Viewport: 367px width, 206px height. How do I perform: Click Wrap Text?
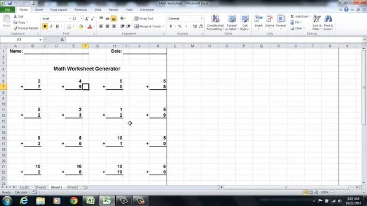(144, 18)
